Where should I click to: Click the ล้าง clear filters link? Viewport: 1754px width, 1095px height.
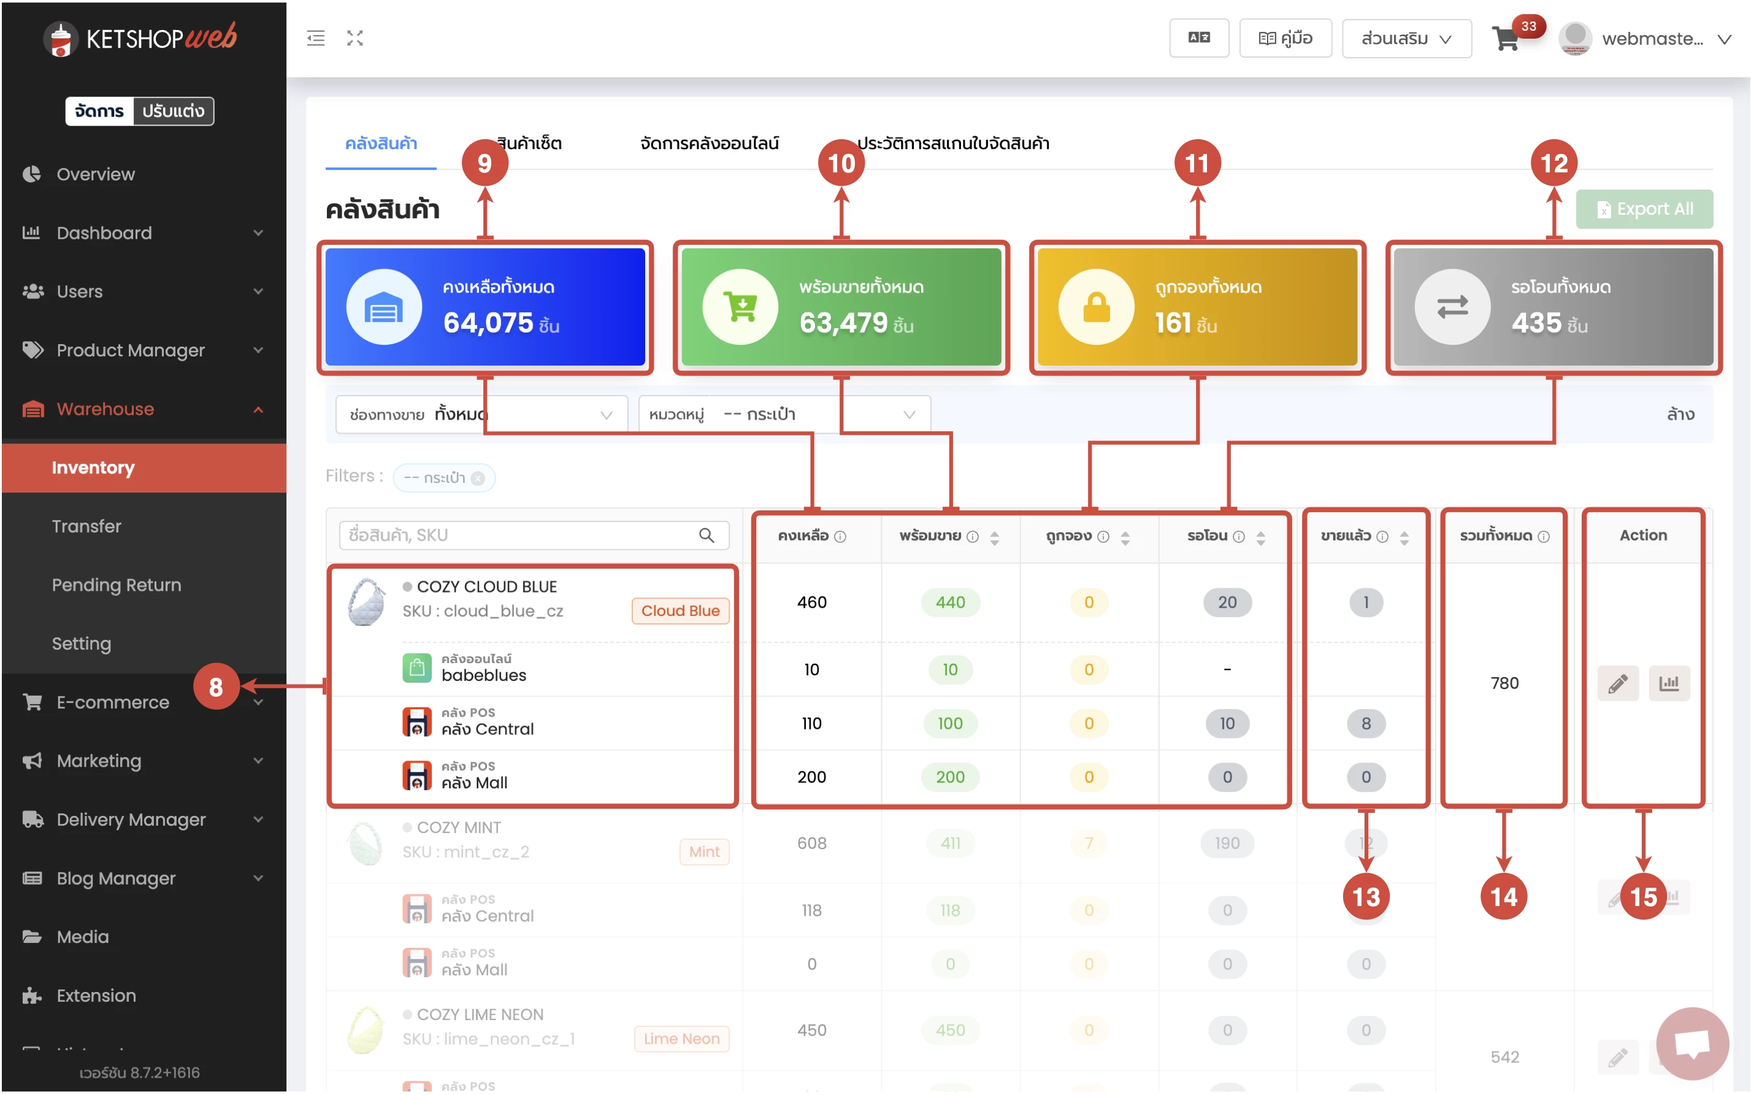pyautogui.click(x=1683, y=415)
